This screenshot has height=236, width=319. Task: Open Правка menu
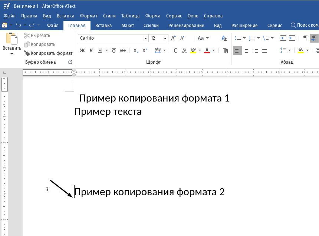click(29, 16)
